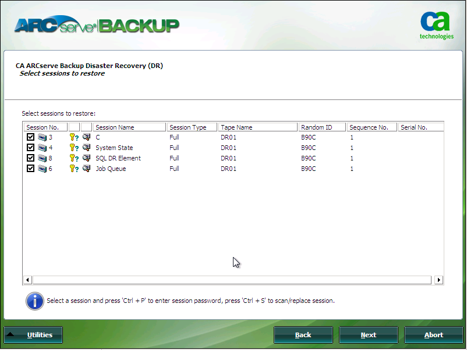Sort by Session Name column header
467x350 pixels.
coord(129,127)
